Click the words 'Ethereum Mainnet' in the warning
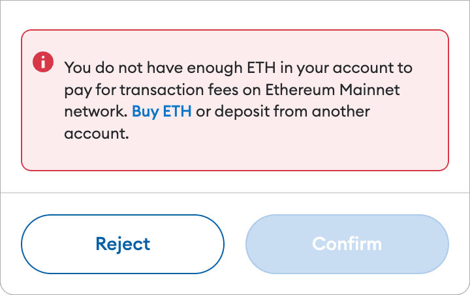The width and height of the screenshot is (470, 295). 332,90
